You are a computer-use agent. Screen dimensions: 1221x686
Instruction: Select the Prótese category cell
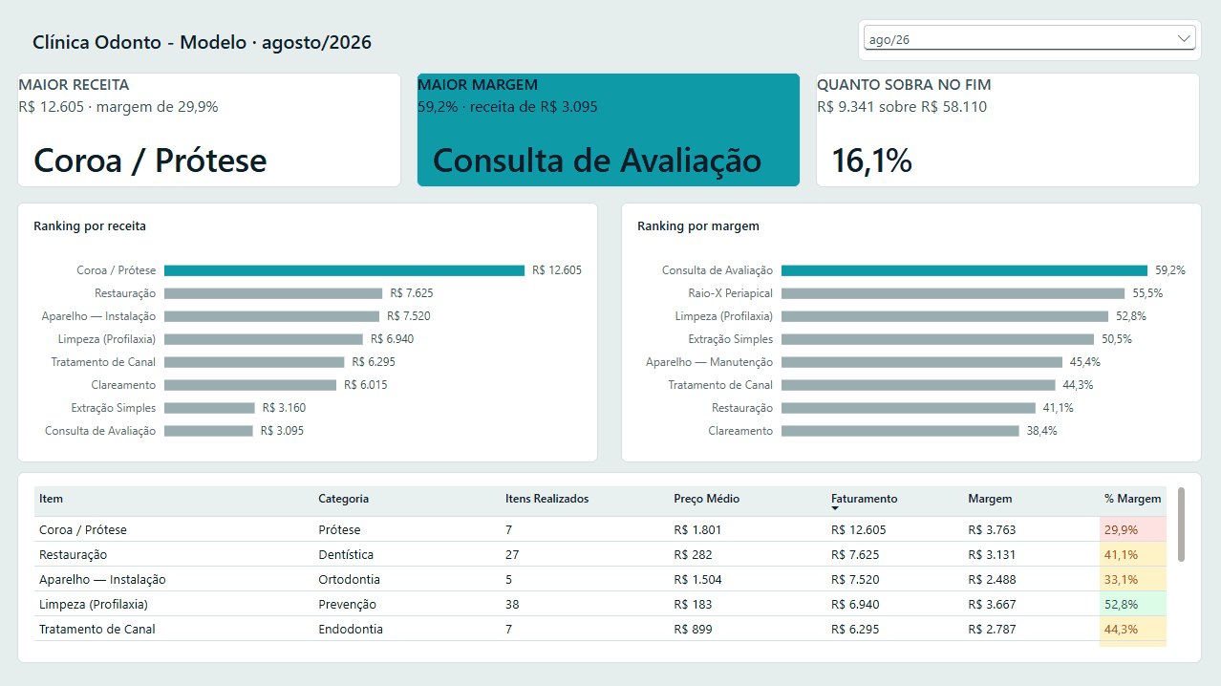[339, 529]
